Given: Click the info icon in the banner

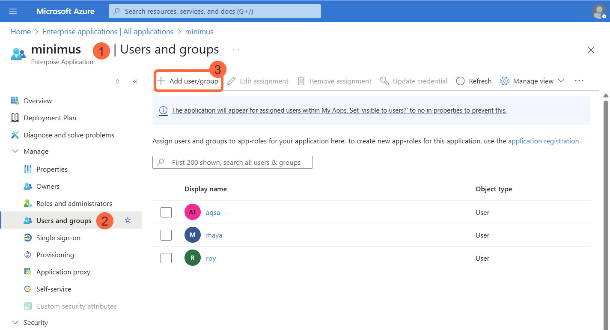Looking at the screenshot, I should (x=164, y=110).
